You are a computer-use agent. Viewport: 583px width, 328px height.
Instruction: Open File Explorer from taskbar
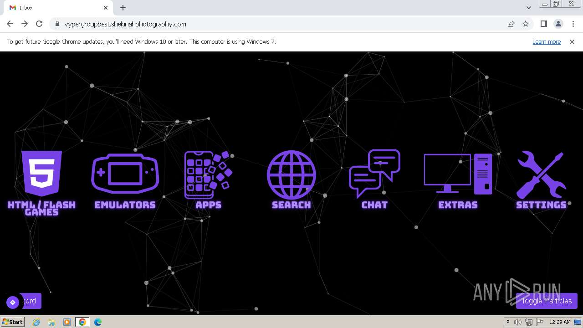click(51, 322)
